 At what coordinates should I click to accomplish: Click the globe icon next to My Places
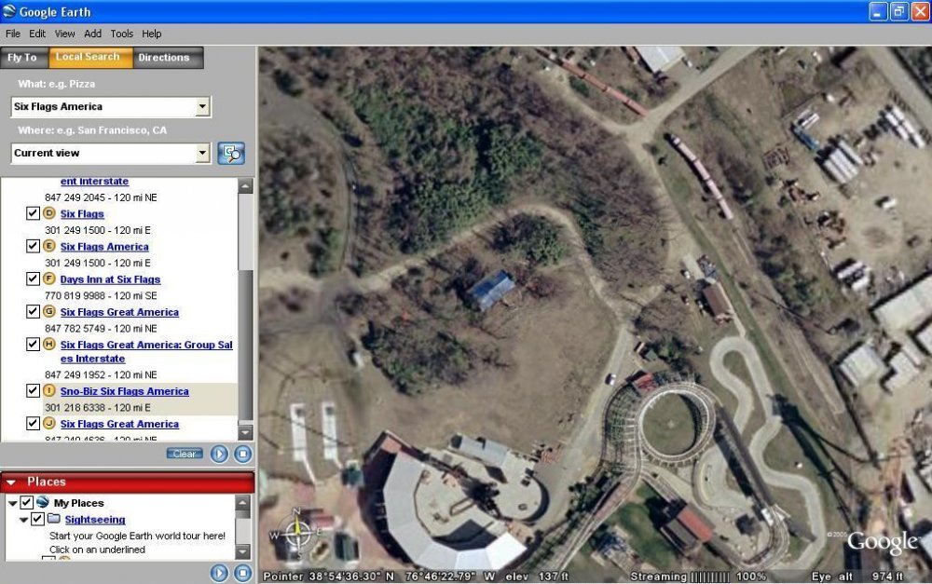click(x=43, y=503)
